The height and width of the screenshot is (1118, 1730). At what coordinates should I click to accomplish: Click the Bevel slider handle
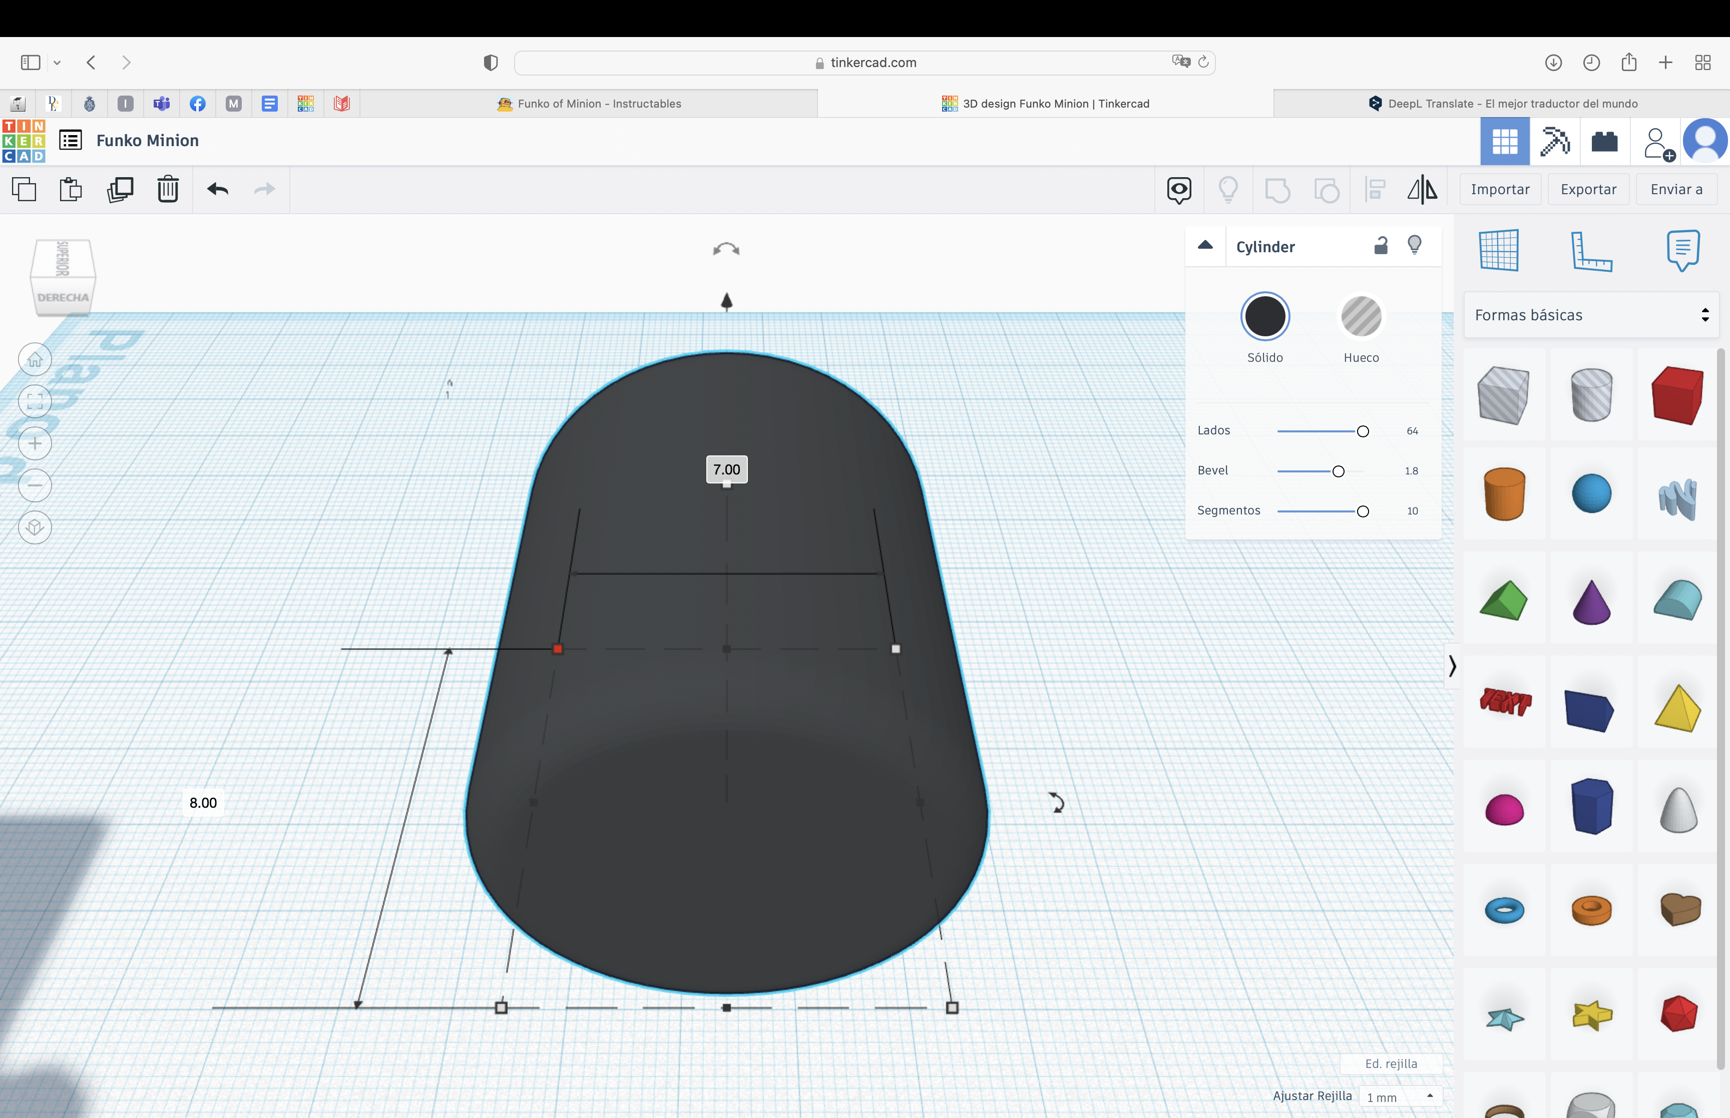[x=1338, y=471]
